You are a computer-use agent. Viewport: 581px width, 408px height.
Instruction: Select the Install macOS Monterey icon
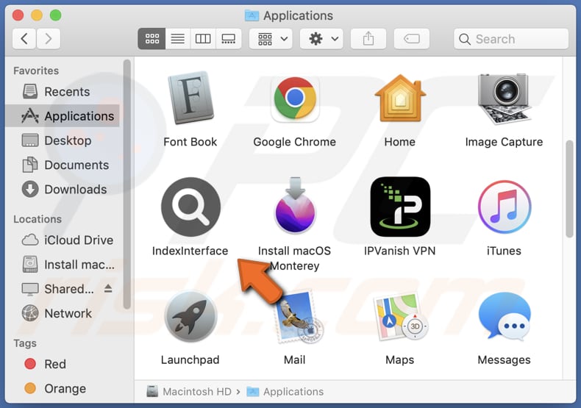click(295, 206)
